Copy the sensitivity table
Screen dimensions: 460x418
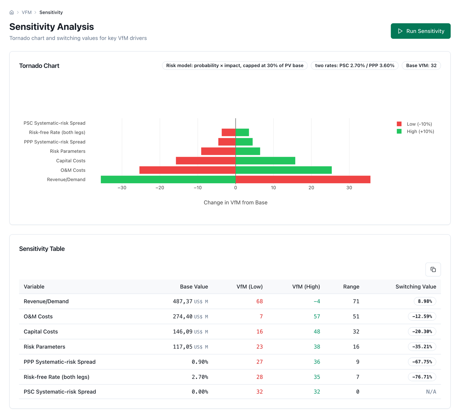click(433, 269)
